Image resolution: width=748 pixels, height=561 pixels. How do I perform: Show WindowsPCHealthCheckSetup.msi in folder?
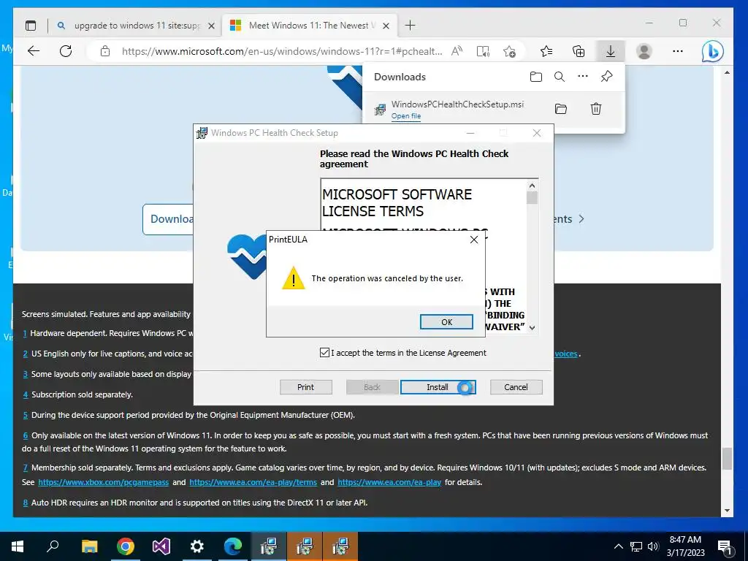tap(561, 110)
